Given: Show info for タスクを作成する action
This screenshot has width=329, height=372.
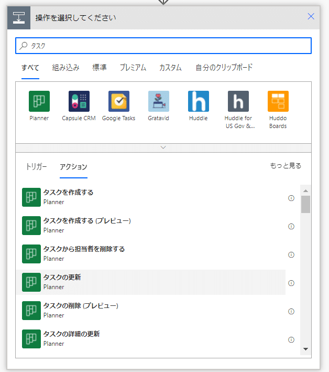Looking at the screenshot, I should pyautogui.click(x=291, y=198).
